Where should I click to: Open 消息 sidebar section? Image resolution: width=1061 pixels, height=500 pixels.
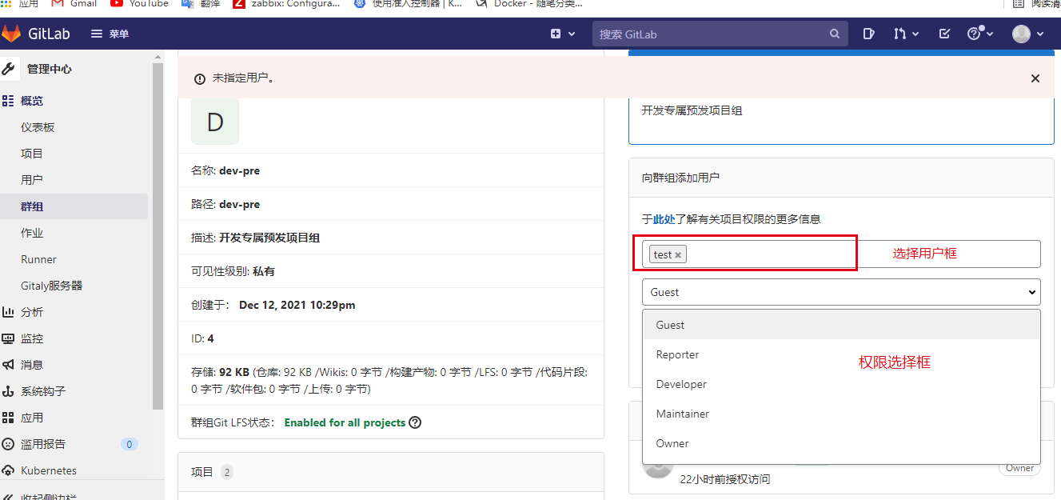tap(32, 365)
